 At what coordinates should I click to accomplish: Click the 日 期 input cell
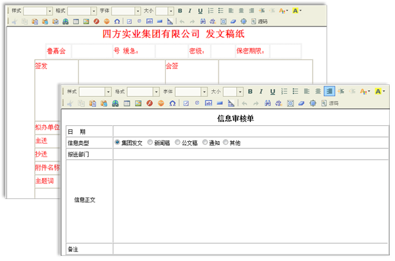tap(251, 131)
